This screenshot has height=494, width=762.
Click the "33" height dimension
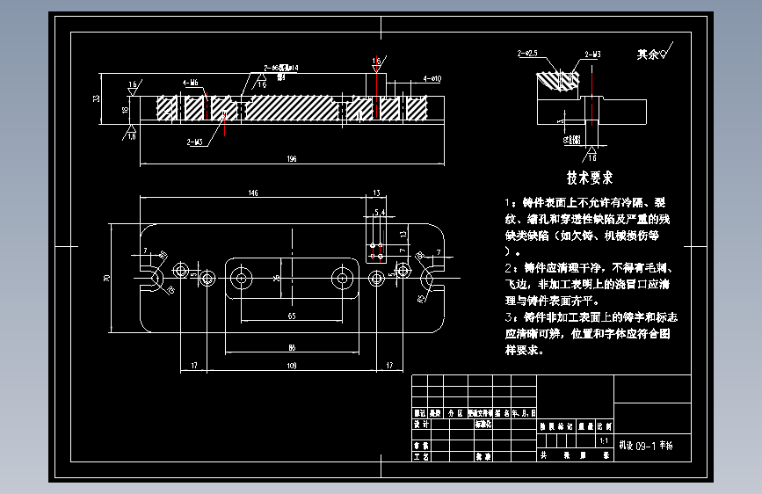(x=96, y=98)
